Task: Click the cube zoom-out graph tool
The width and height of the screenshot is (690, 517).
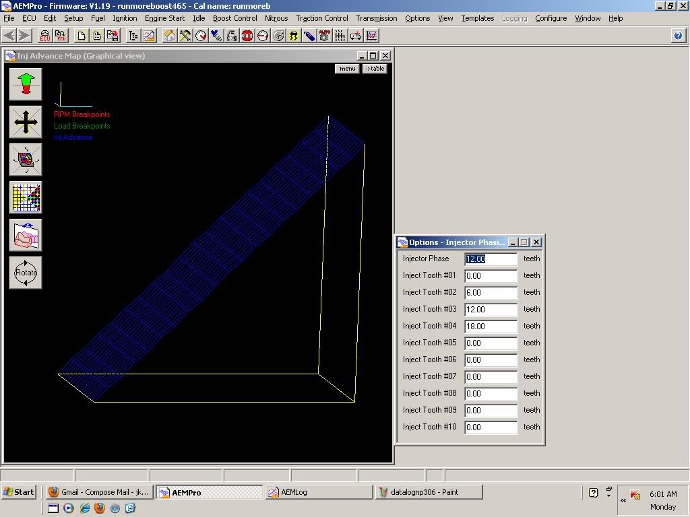Action: [x=26, y=160]
